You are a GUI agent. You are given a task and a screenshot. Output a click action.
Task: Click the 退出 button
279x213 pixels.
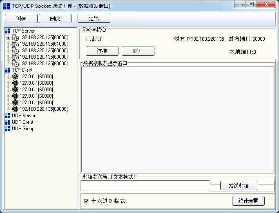(94, 18)
